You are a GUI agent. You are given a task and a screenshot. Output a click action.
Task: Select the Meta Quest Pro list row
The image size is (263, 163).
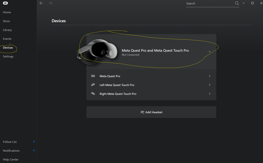click(151, 76)
